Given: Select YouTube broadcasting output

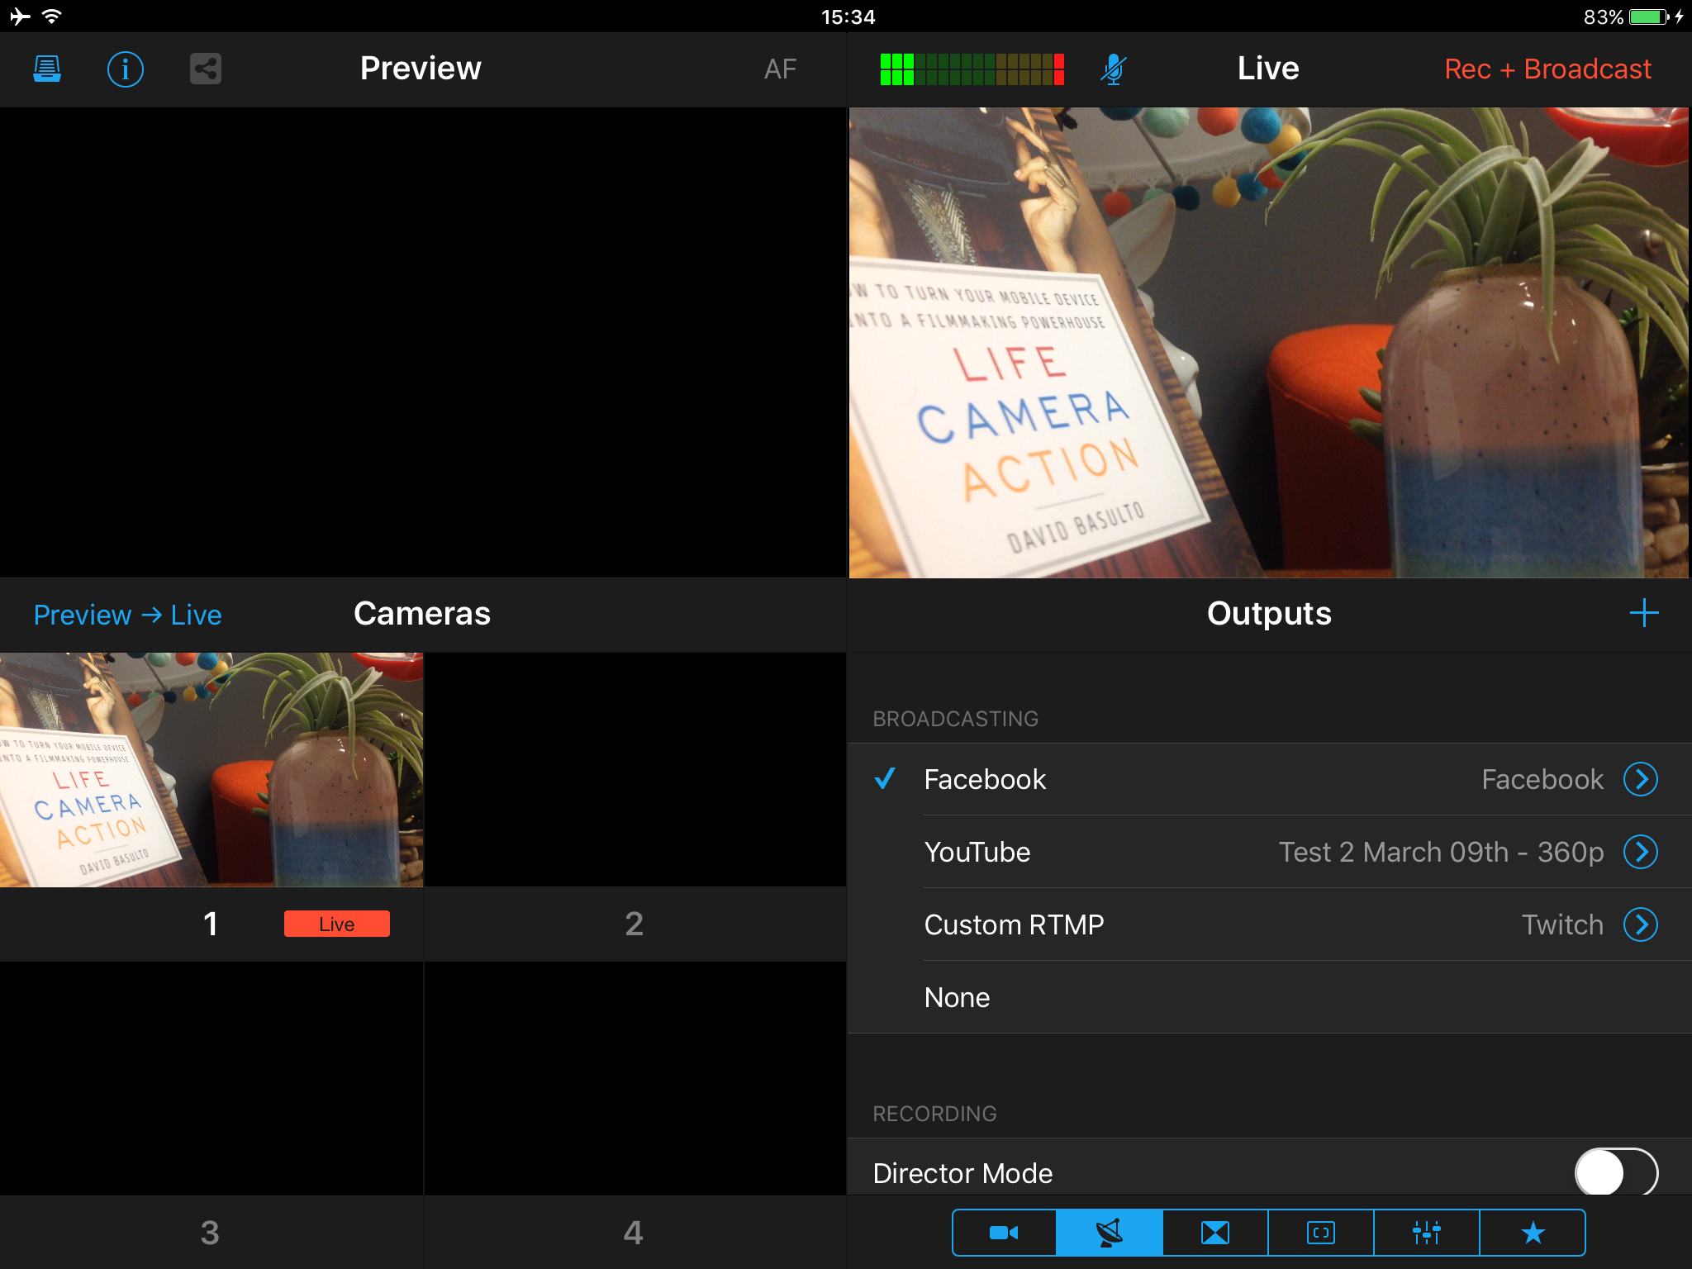Looking at the screenshot, I should 977,852.
